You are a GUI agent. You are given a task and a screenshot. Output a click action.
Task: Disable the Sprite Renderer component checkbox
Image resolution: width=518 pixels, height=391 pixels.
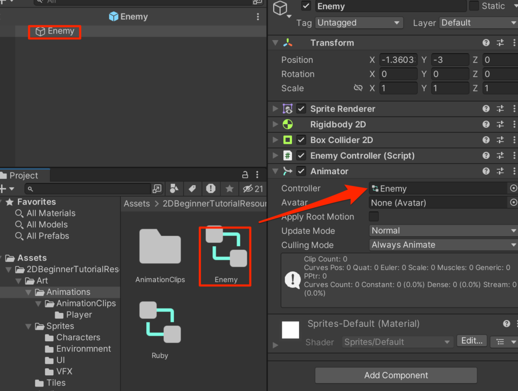coord(301,109)
